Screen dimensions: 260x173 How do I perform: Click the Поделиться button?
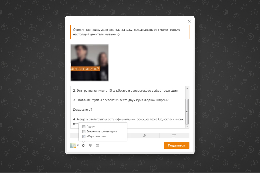tap(176, 146)
